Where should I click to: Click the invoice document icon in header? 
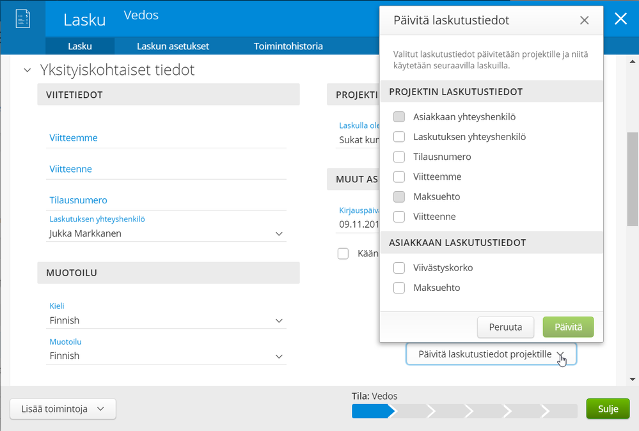22,19
